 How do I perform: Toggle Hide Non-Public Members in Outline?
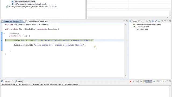point(159,21)
